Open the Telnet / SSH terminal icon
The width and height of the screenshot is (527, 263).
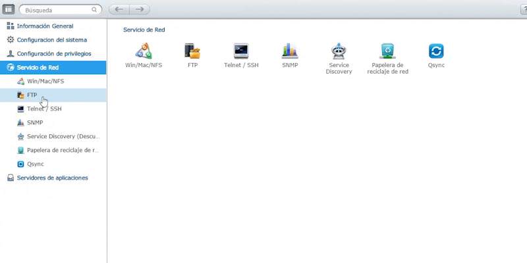coord(241,51)
